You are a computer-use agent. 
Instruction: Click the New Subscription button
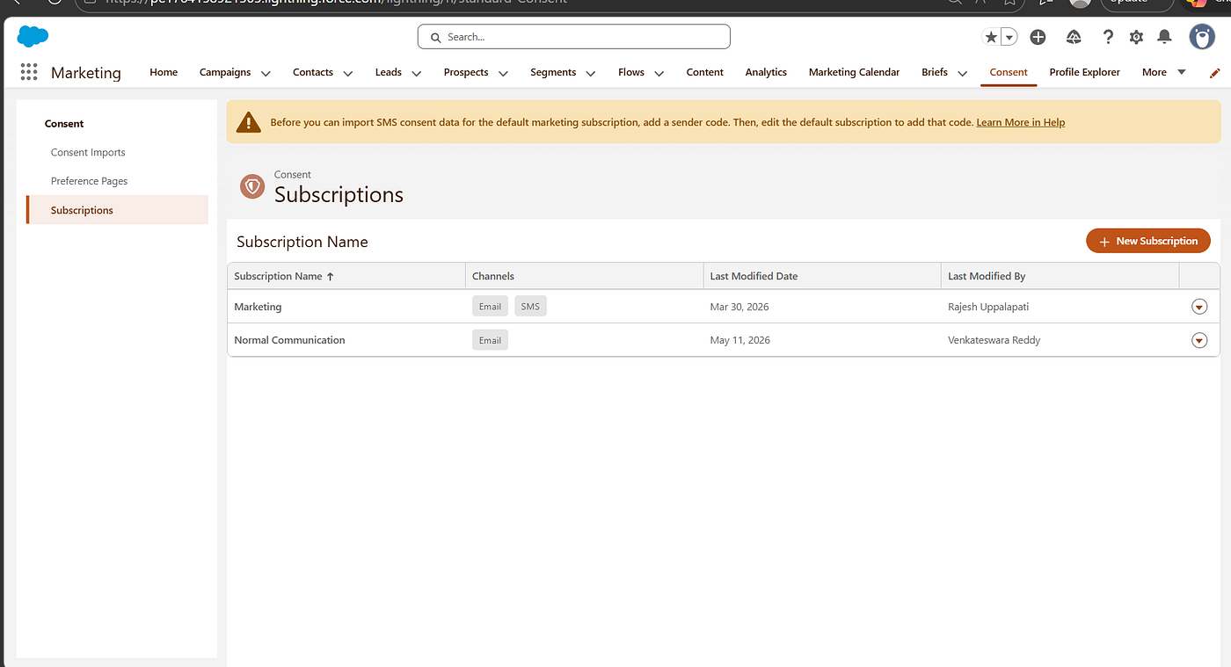(x=1148, y=241)
